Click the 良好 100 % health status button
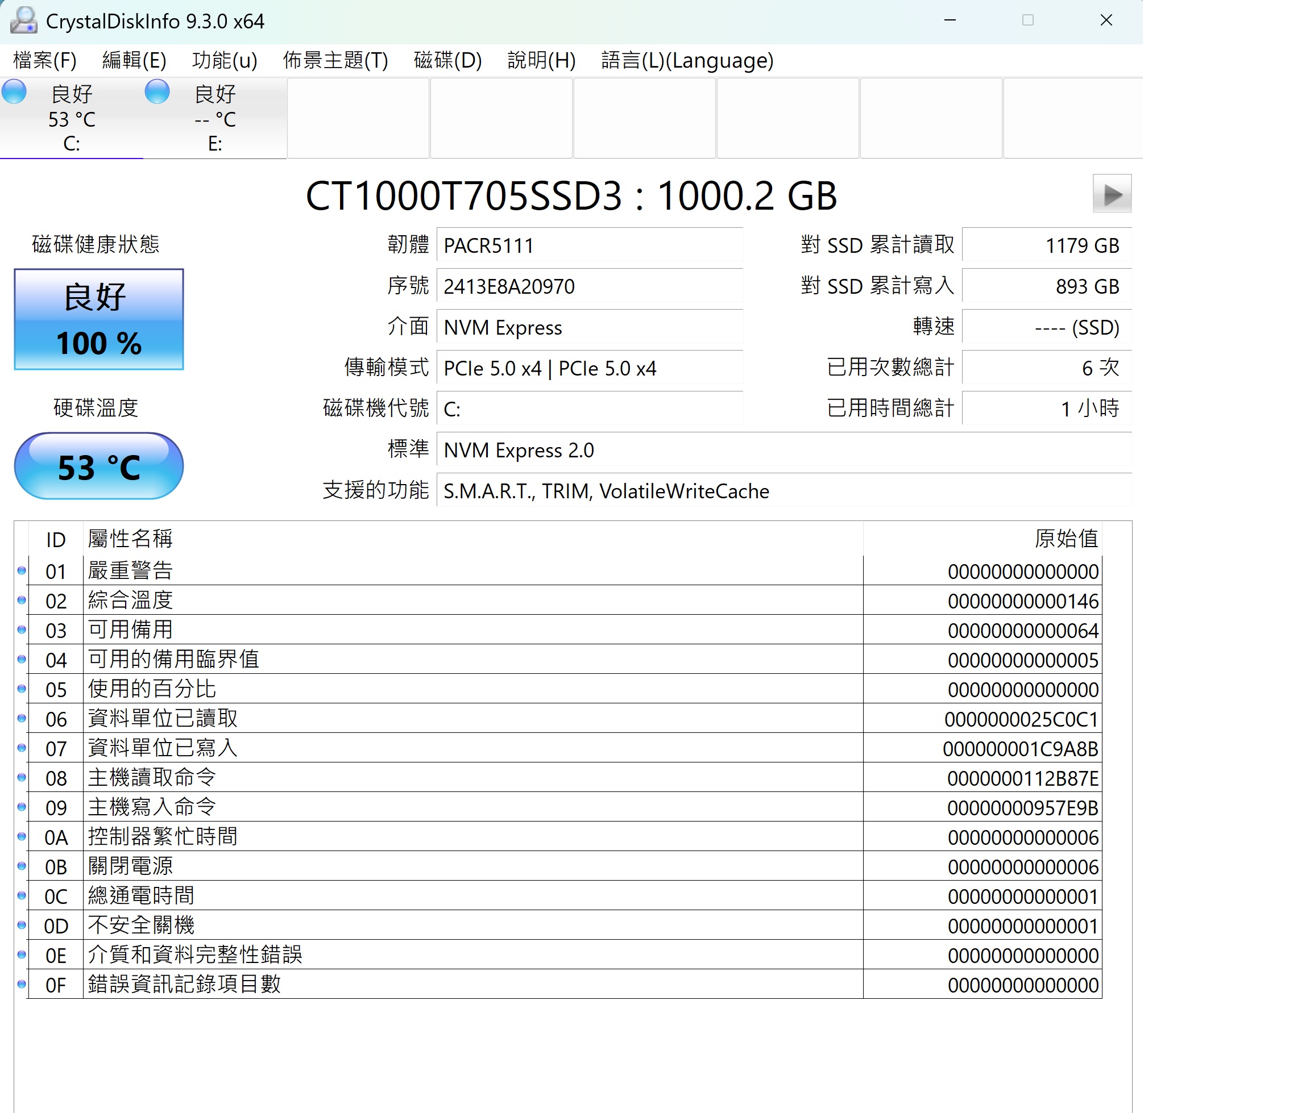This screenshot has width=1310, height=1113. point(98,319)
